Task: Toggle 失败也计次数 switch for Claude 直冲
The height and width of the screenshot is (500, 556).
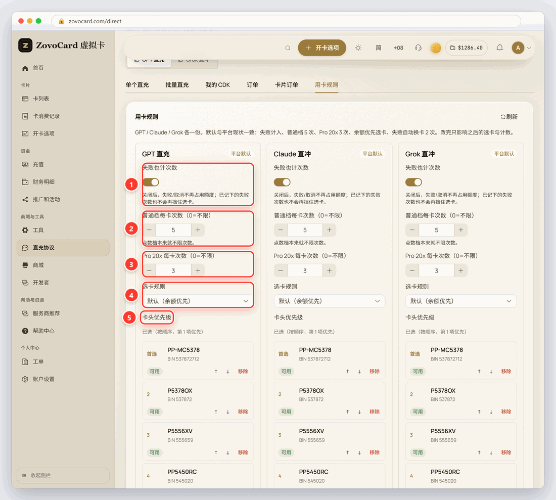Action: tap(282, 183)
